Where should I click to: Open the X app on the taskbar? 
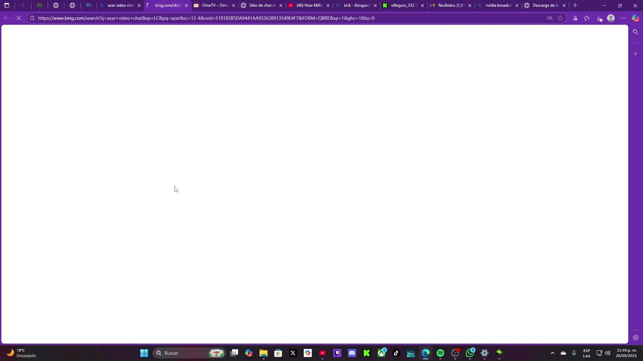point(293,353)
